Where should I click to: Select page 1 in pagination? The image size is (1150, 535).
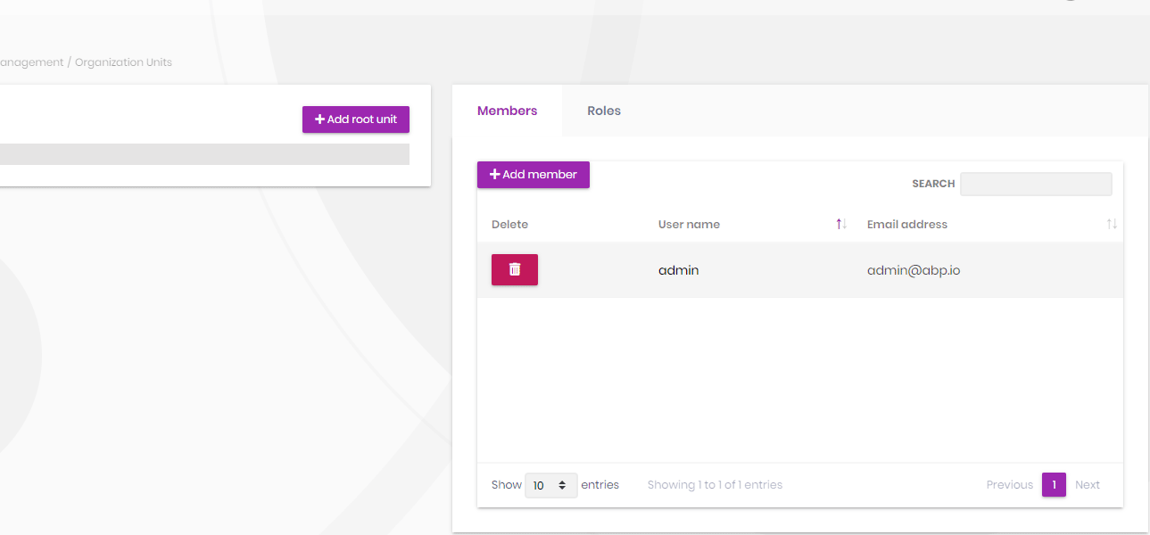pos(1054,485)
